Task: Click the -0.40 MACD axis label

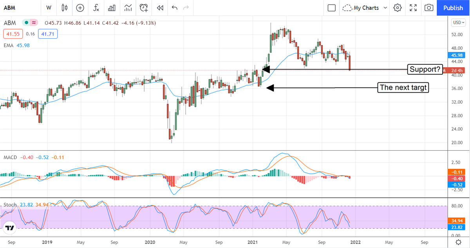Action: point(457,178)
